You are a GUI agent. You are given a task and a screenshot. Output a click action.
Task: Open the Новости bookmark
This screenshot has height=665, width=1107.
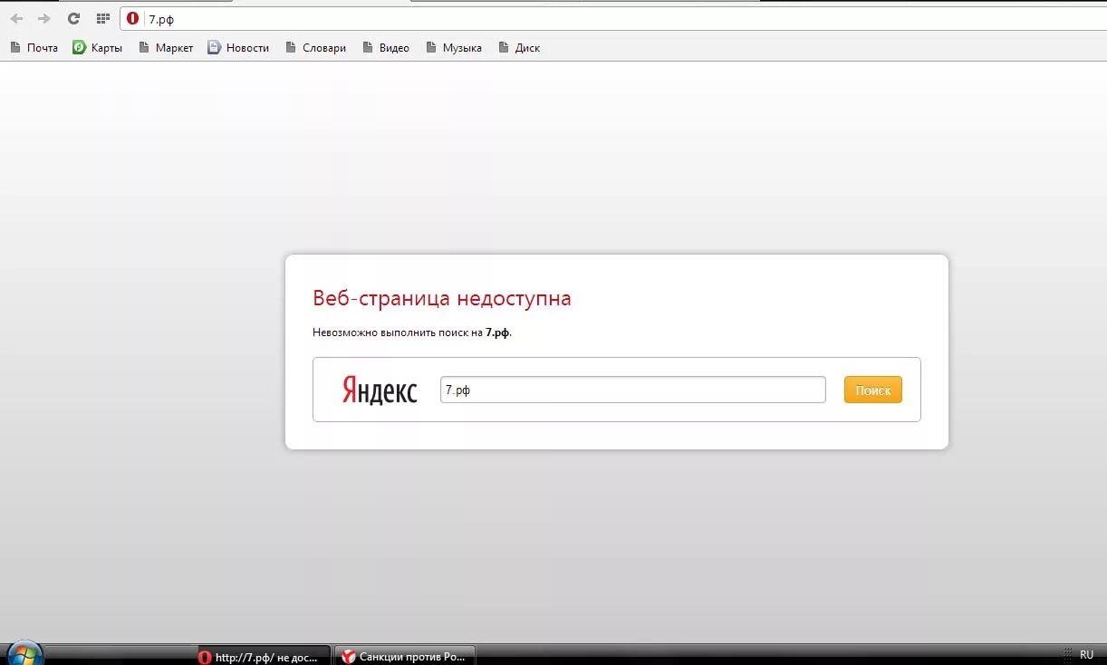click(x=238, y=48)
